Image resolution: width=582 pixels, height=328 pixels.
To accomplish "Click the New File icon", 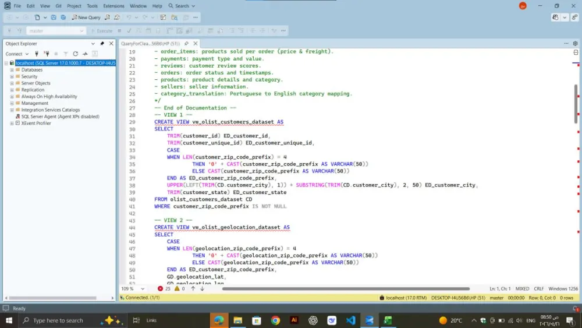I will 37,17.
